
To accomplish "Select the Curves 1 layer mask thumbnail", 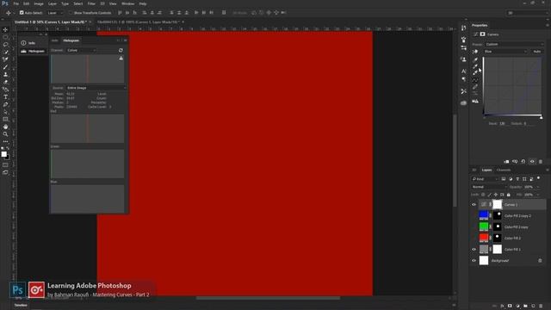I will [x=498, y=204].
